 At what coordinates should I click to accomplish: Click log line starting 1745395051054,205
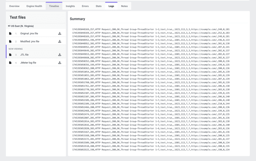(x=151, y=72)
